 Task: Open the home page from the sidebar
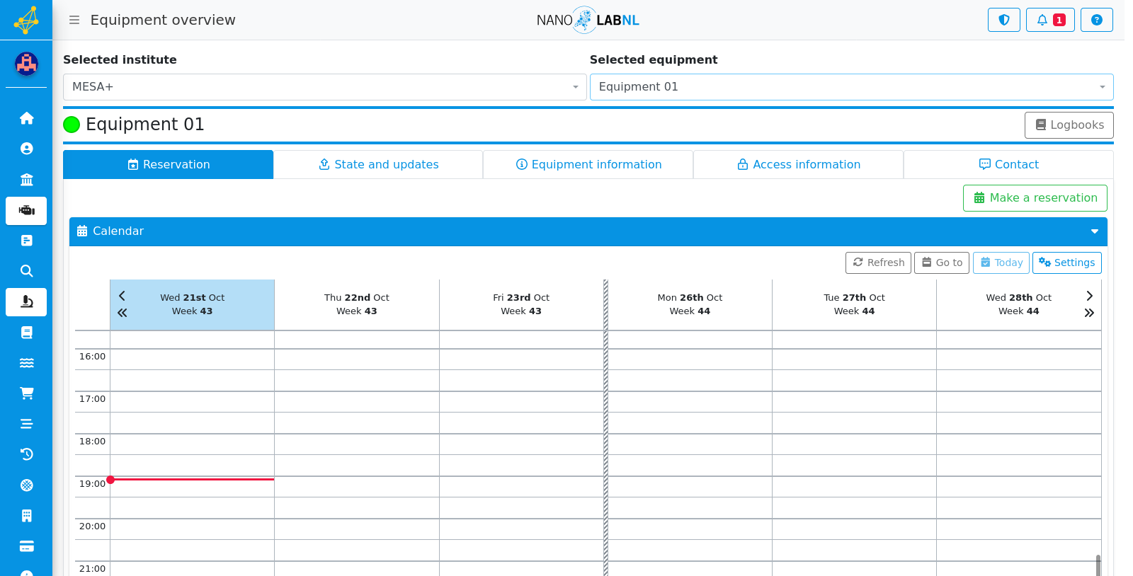[26, 118]
